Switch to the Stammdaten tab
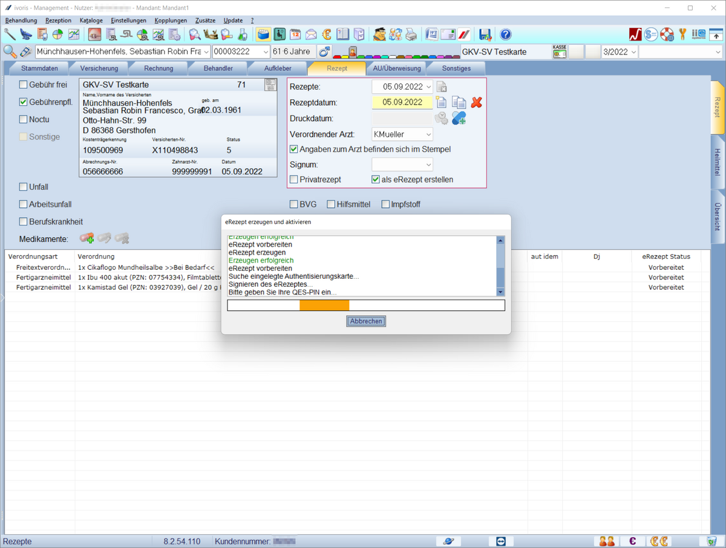The height and width of the screenshot is (548, 726). 39,68
